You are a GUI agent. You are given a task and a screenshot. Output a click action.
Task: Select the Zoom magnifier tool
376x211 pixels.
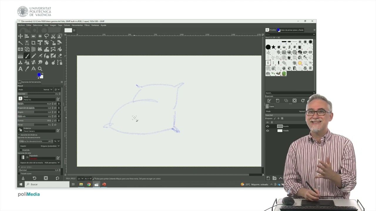click(x=40, y=69)
